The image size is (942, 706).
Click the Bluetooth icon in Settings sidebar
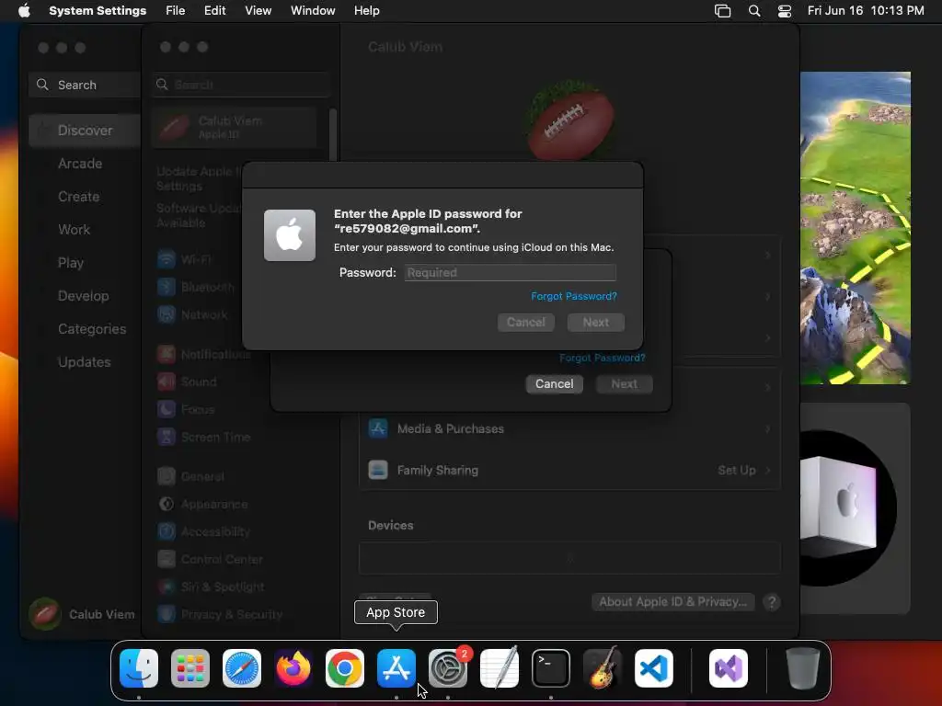pyautogui.click(x=167, y=287)
